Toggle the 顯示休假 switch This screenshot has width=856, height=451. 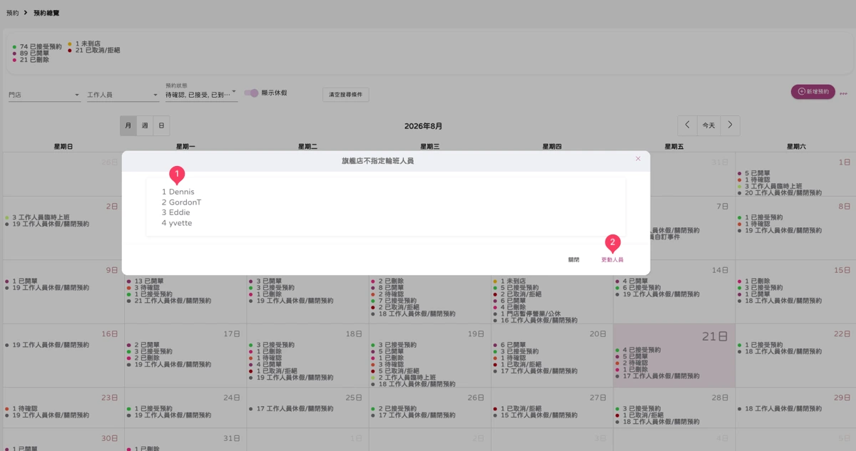tap(251, 93)
